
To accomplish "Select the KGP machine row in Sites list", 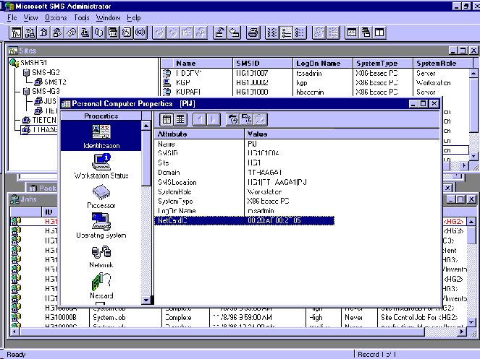I will tap(316, 83).
